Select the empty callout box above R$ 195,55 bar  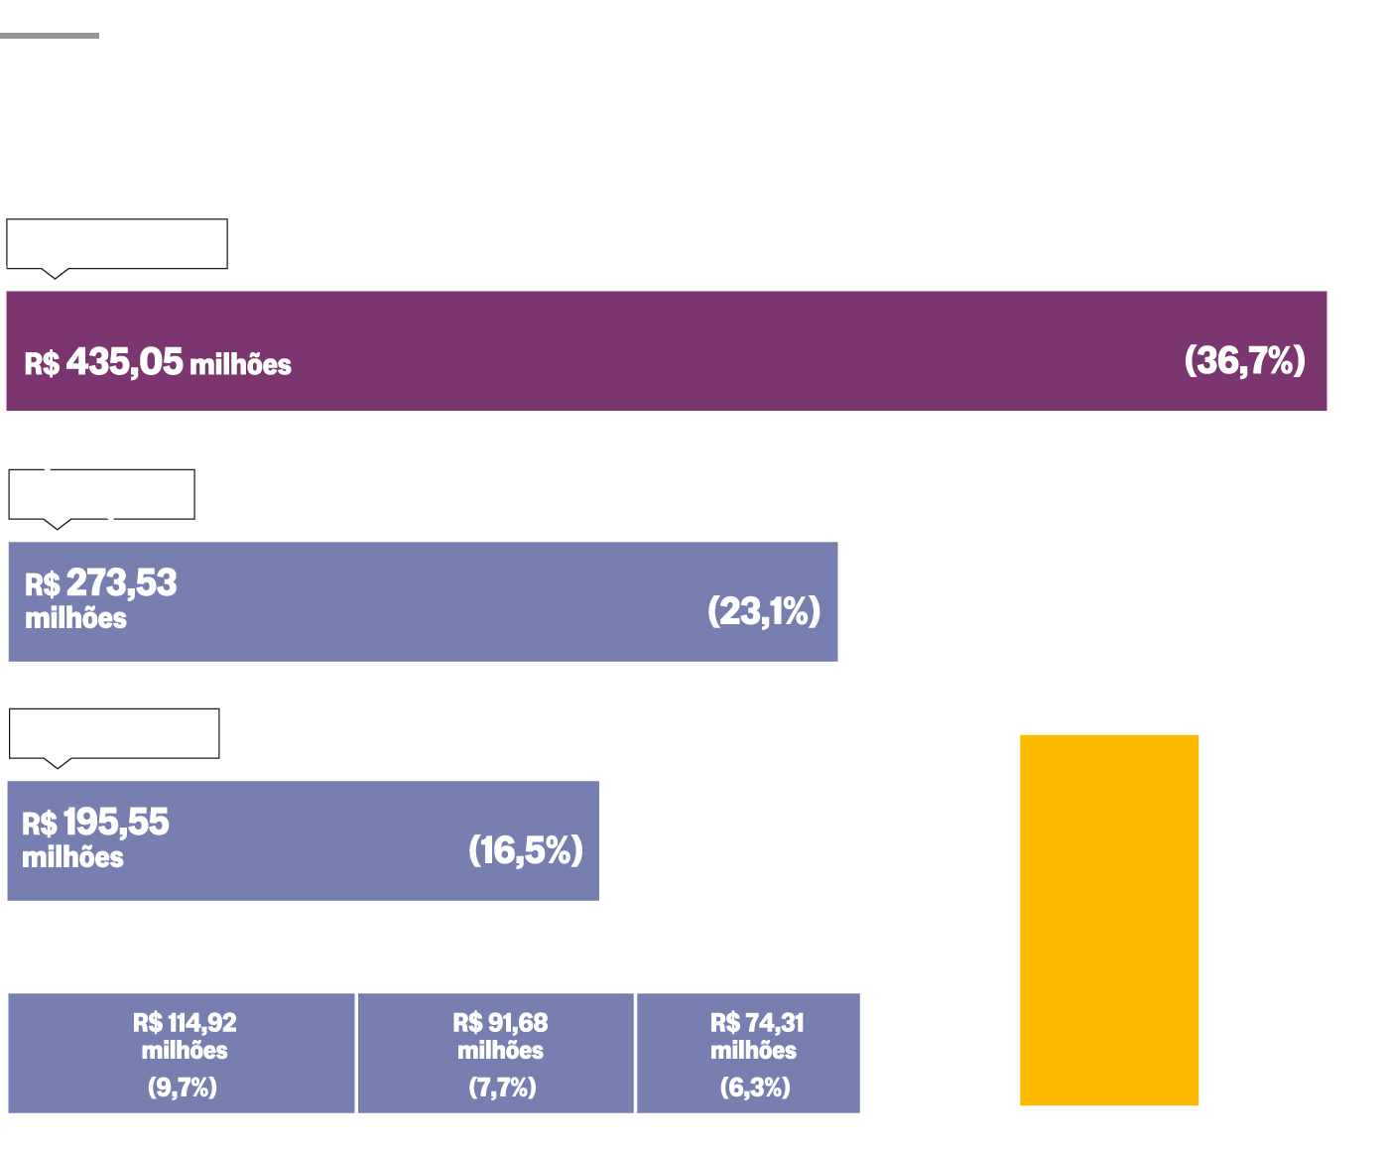pyautogui.click(x=114, y=733)
